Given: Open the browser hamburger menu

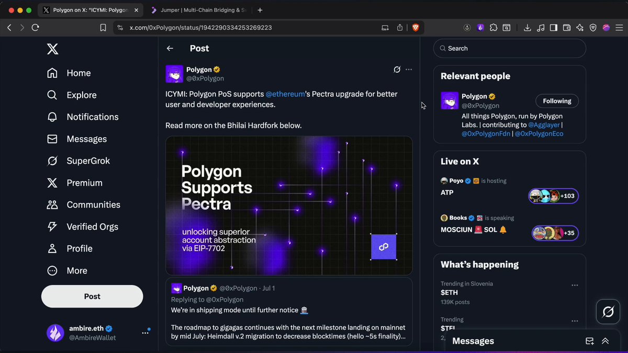Looking at the screenshot, I should pos(619,28).
